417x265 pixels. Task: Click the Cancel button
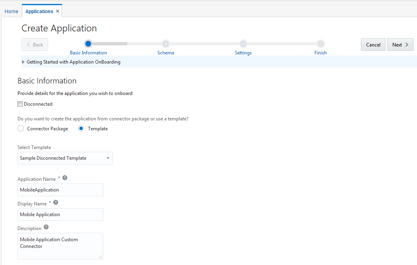pos(373,44)
